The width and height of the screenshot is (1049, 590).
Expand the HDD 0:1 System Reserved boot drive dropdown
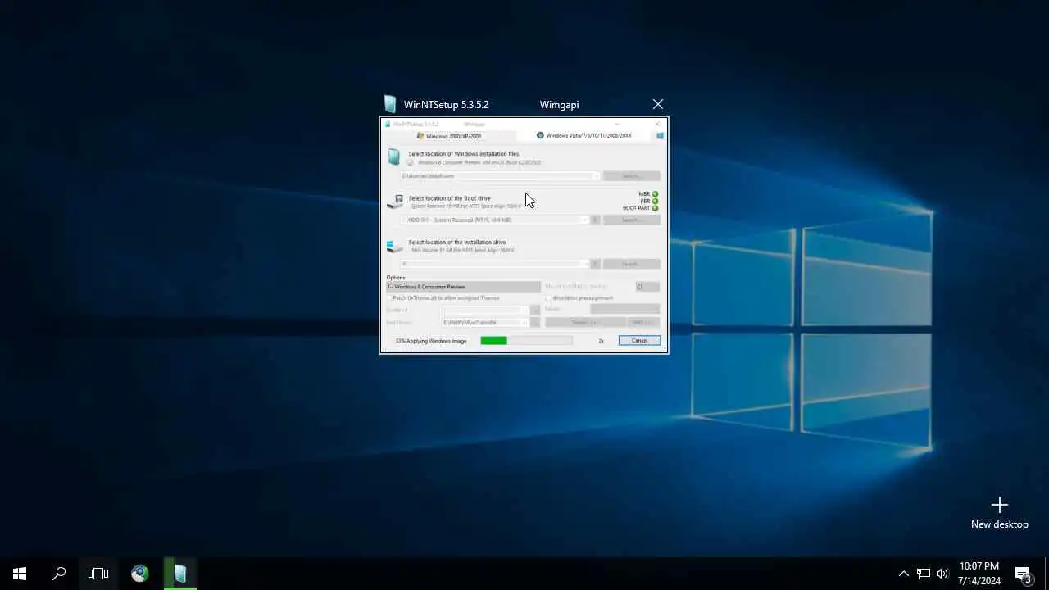pos(584,220)
